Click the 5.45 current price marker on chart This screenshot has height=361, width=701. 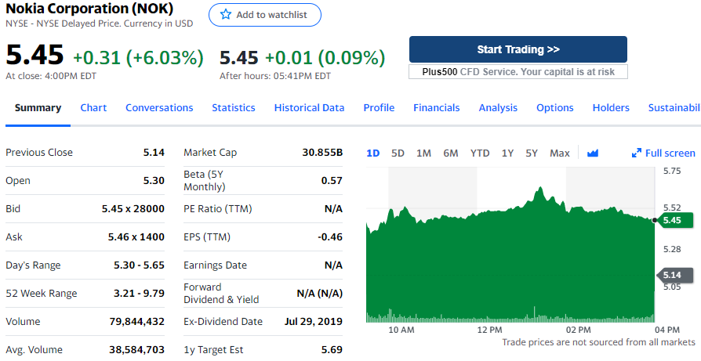tap(674, 220)
